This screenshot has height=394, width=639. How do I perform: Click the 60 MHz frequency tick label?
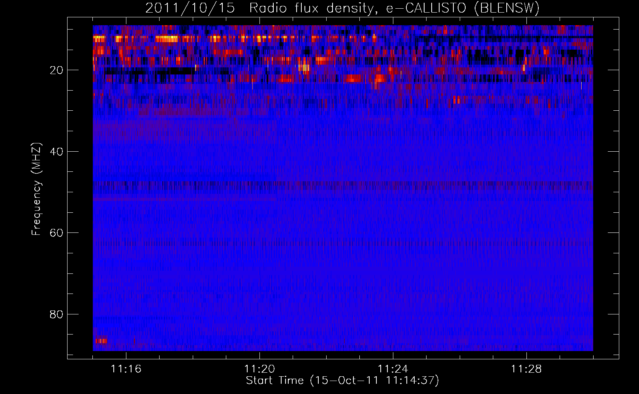tap(57, 233)
